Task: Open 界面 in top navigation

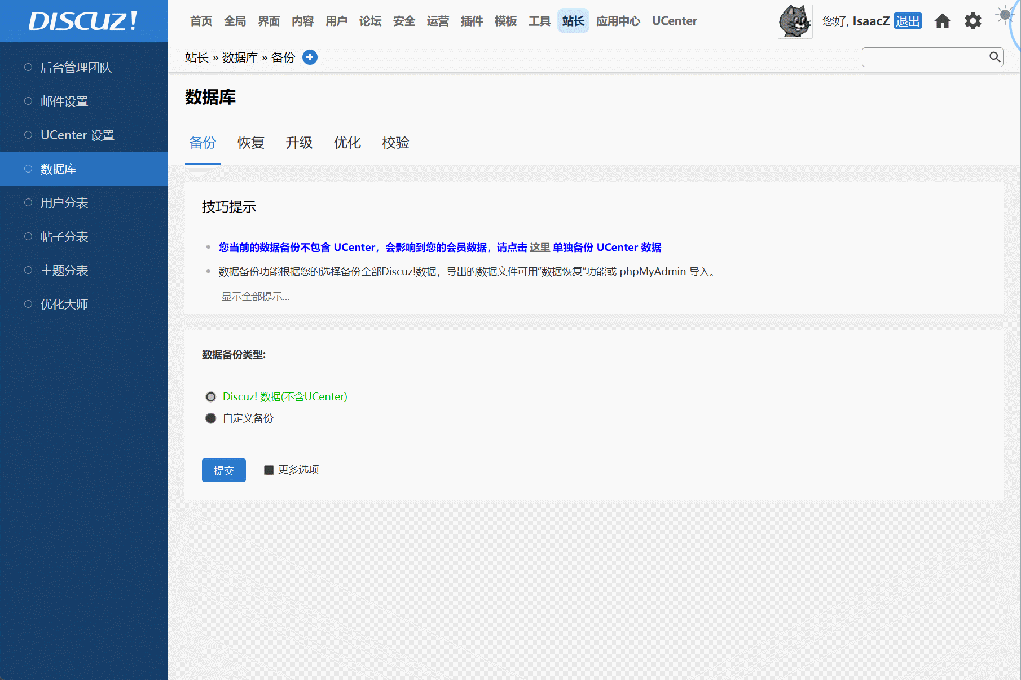Action: [x=269, y=21]
